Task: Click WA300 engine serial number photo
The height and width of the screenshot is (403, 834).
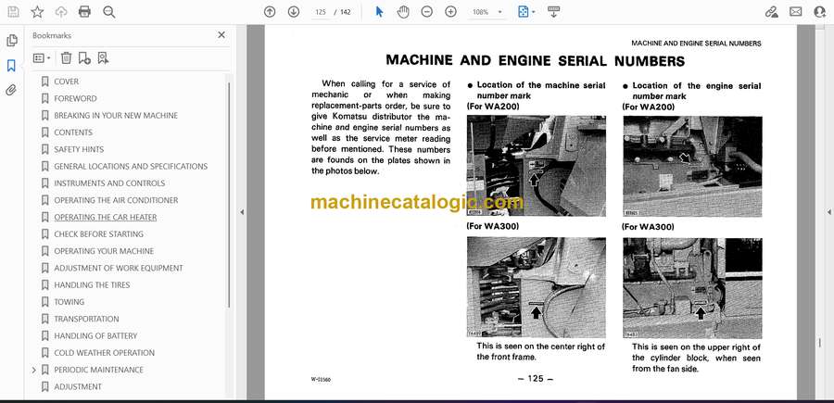Action: [x=692, y=288]
